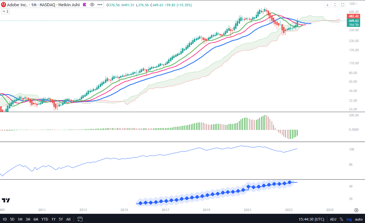Open the three-dot More menu in legend
The height and width of the screenshot is (223, 365).
point(100,5)
